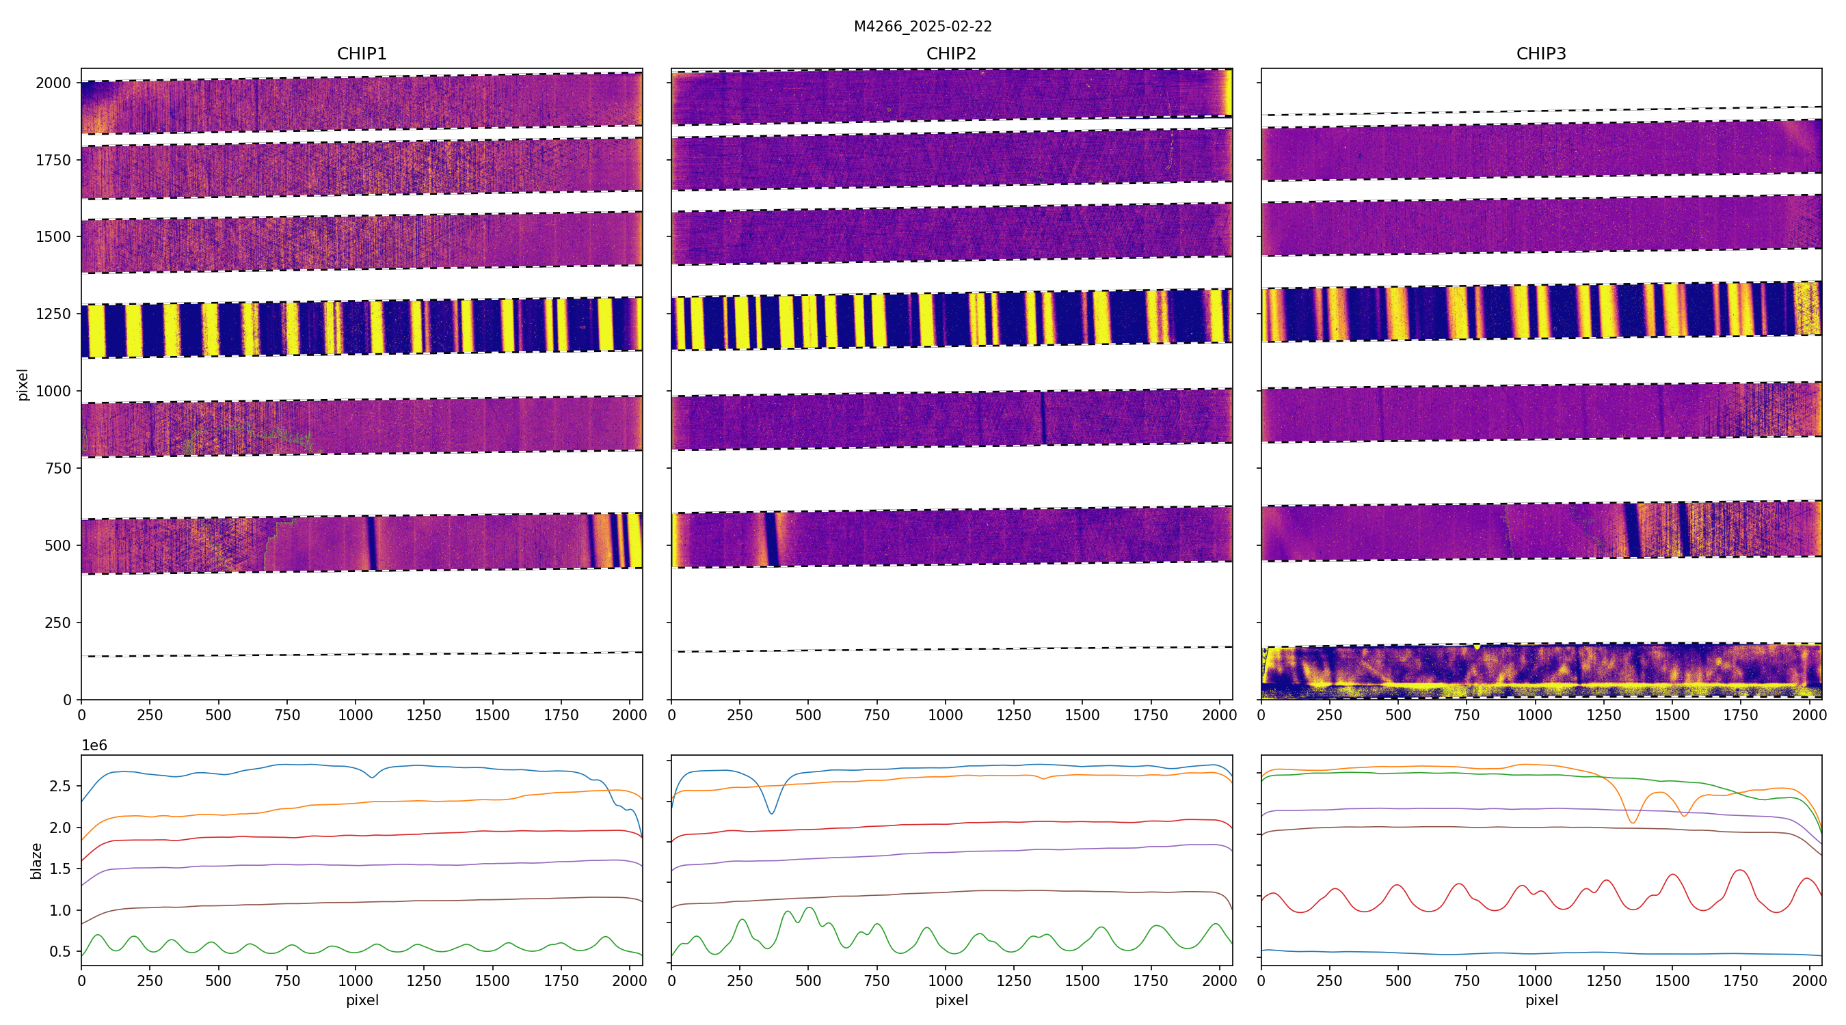Viewport: 1846px width, 1025px height.
Task: Click the CHIP1 panel title
Action: pos(361,54)
